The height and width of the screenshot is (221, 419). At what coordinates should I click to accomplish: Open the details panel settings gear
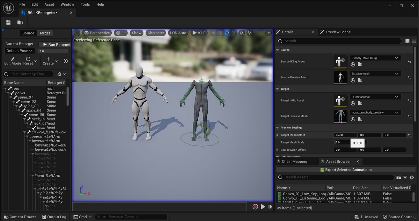(414, 41)
